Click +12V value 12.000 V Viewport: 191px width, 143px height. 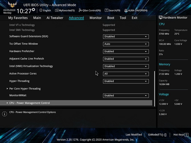click(163, 104)
